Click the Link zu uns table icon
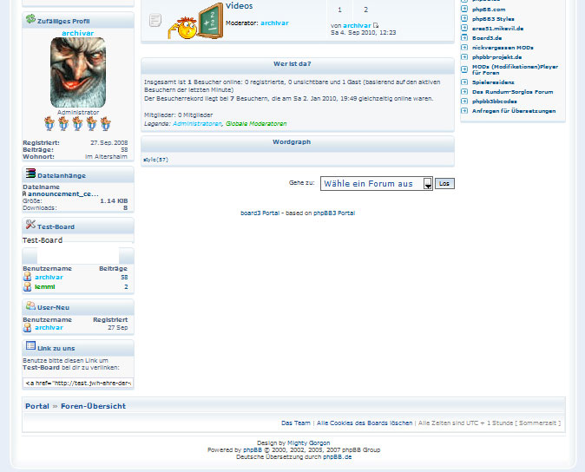The width and height of the screenshot is (585, 472). (x=30, y=346)
